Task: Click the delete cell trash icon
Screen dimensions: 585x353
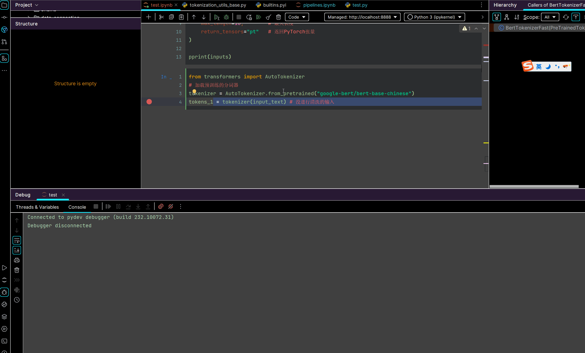Action: point(279,17)
